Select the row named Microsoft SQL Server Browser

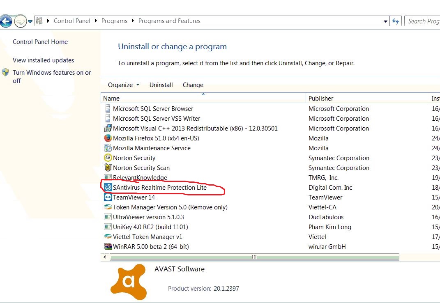270,108
